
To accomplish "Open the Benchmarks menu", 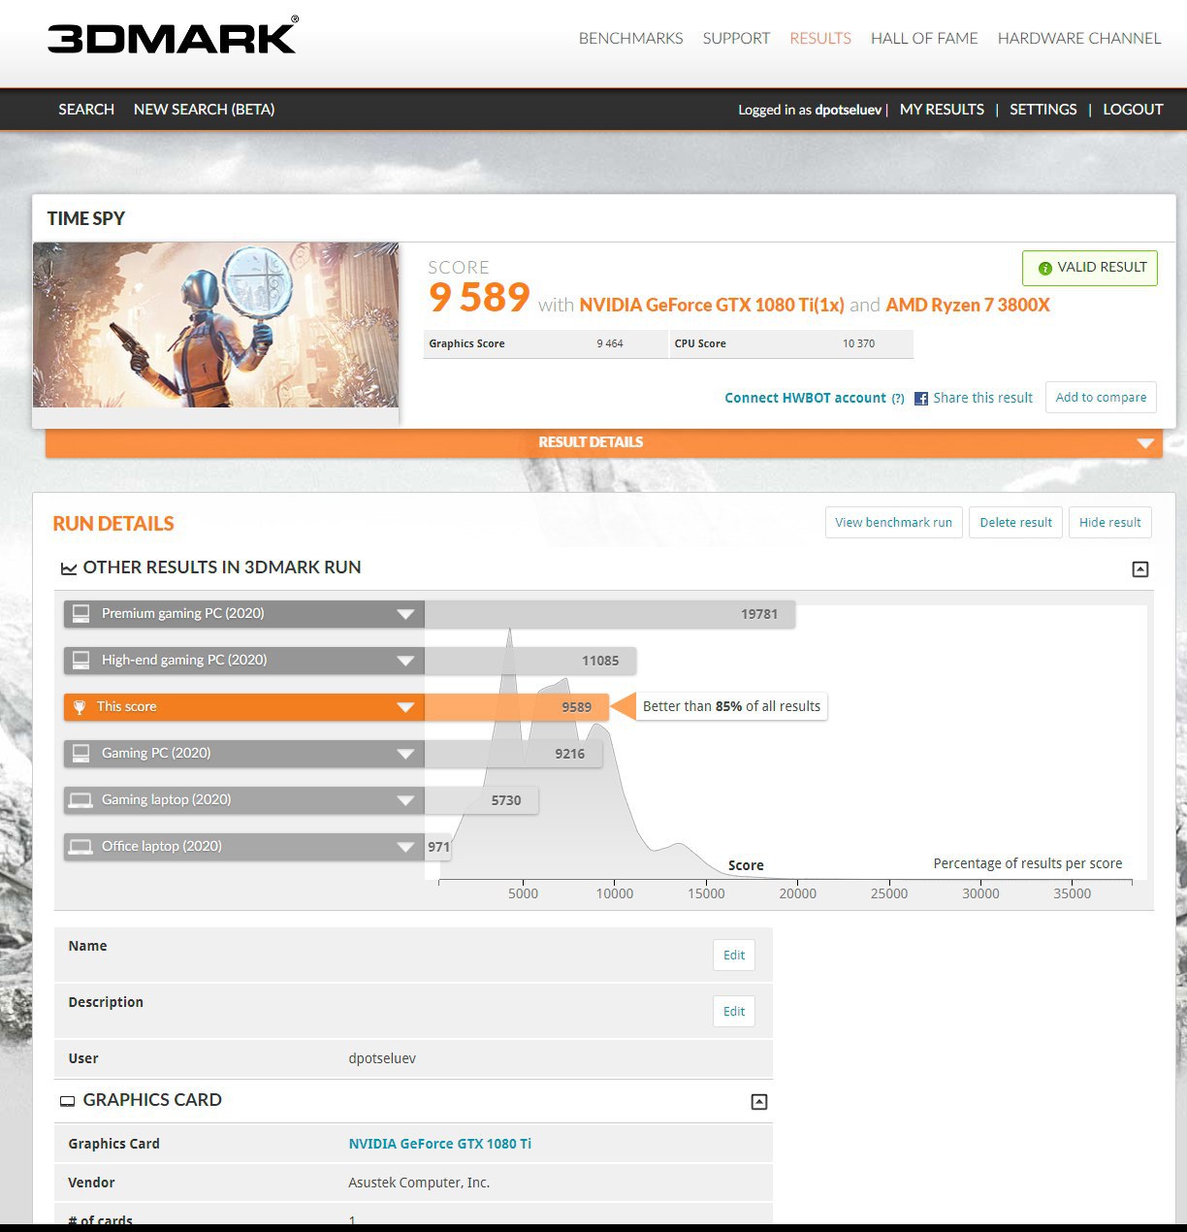I will coord(630,38).
